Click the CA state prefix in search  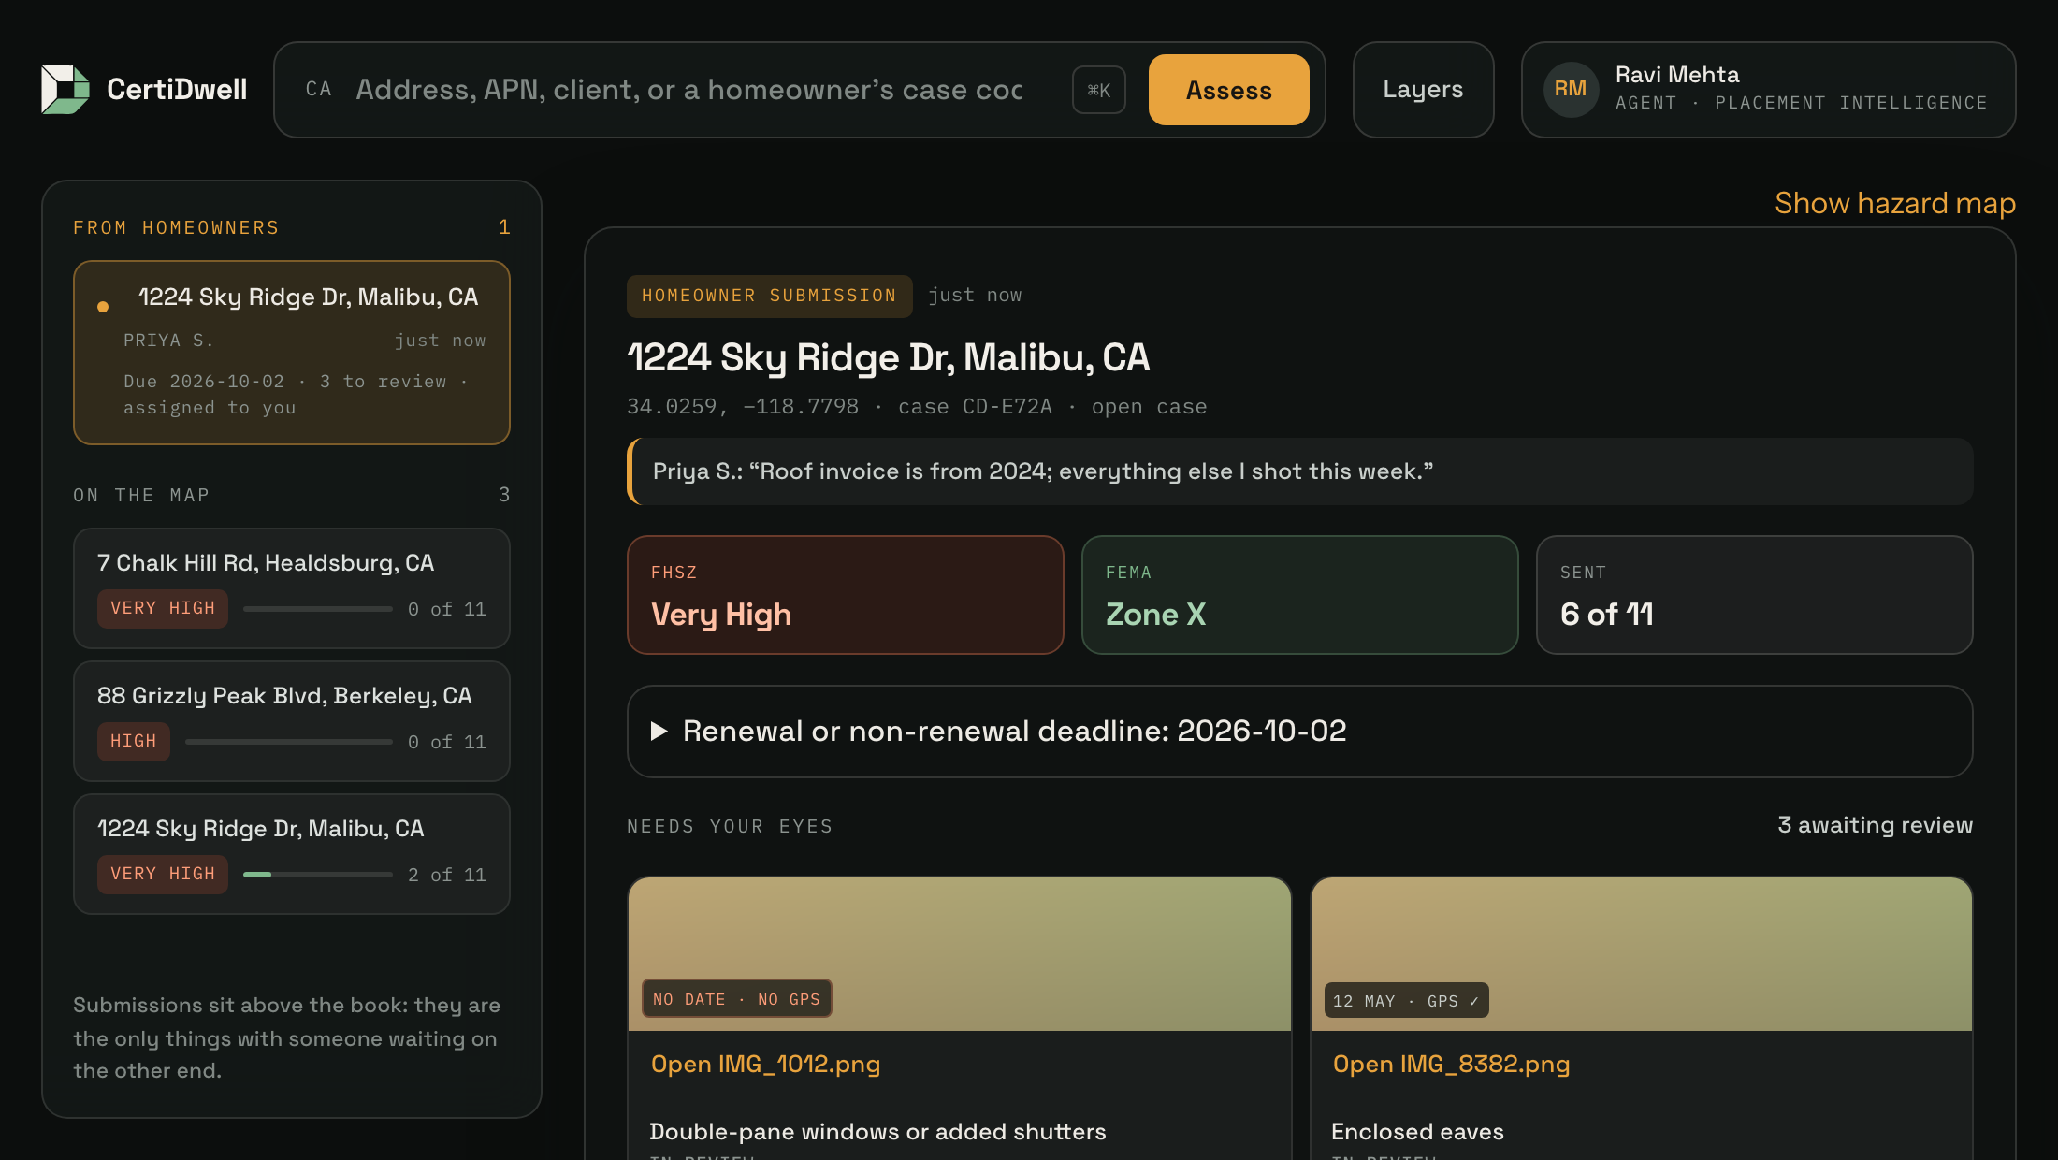point(318,90)
